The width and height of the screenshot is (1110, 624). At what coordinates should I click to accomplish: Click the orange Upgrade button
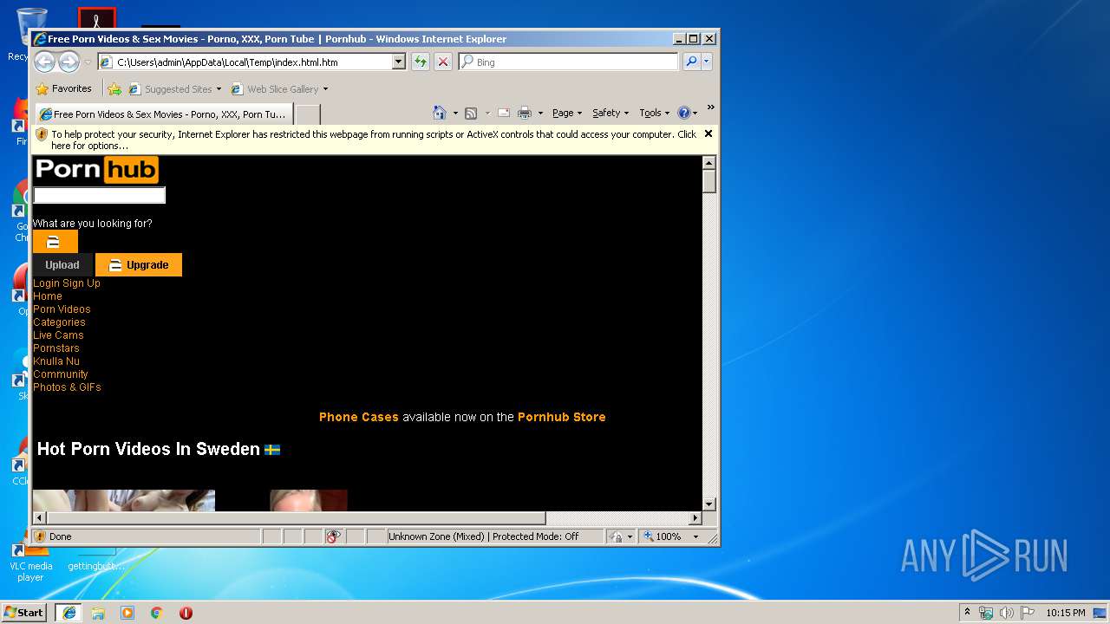pos(139,264)
